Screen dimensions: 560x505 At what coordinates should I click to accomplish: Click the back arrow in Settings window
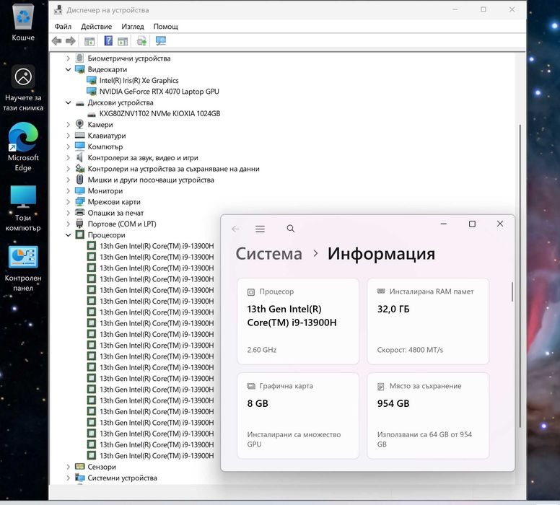[x=235, y=229]
